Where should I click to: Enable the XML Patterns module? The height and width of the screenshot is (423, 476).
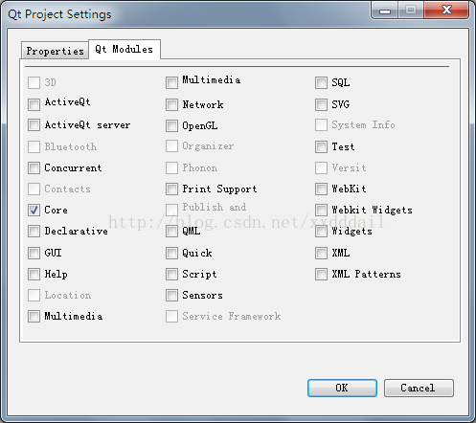point(321,274)
